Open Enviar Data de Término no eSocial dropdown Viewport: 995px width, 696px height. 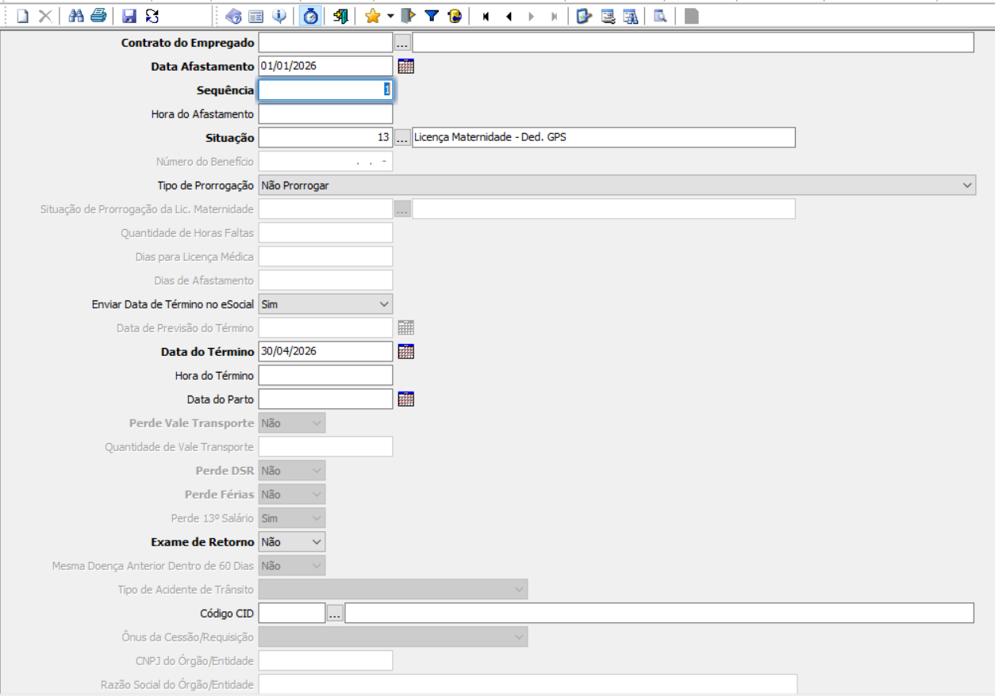[x=384, y=304]
